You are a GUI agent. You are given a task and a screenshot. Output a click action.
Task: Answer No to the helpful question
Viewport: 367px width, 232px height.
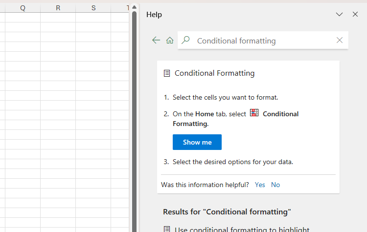[x=275, y=185]
